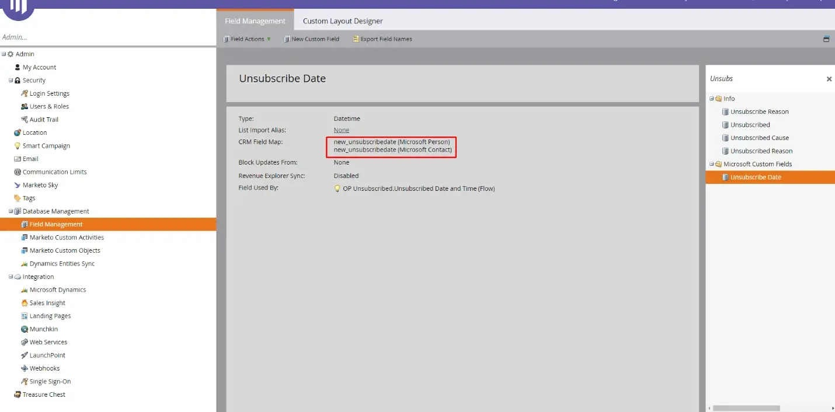This screenshot has width=835, height=412.
Task: Click the My Account person icon
Action: tap(18, 67)
